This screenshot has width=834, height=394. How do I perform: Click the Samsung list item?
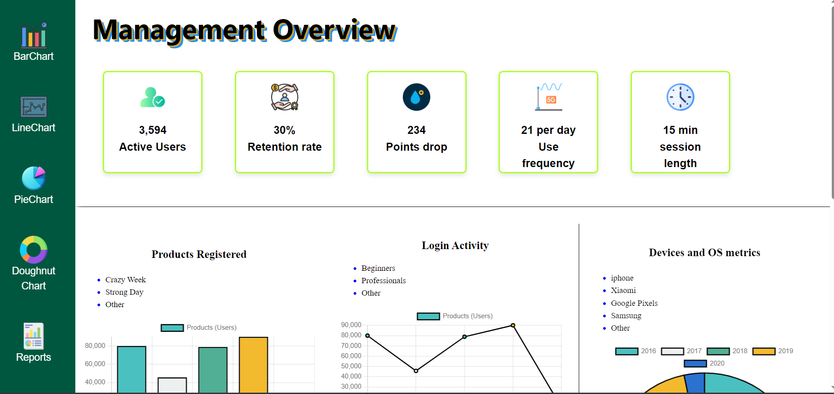coord(626,316)
